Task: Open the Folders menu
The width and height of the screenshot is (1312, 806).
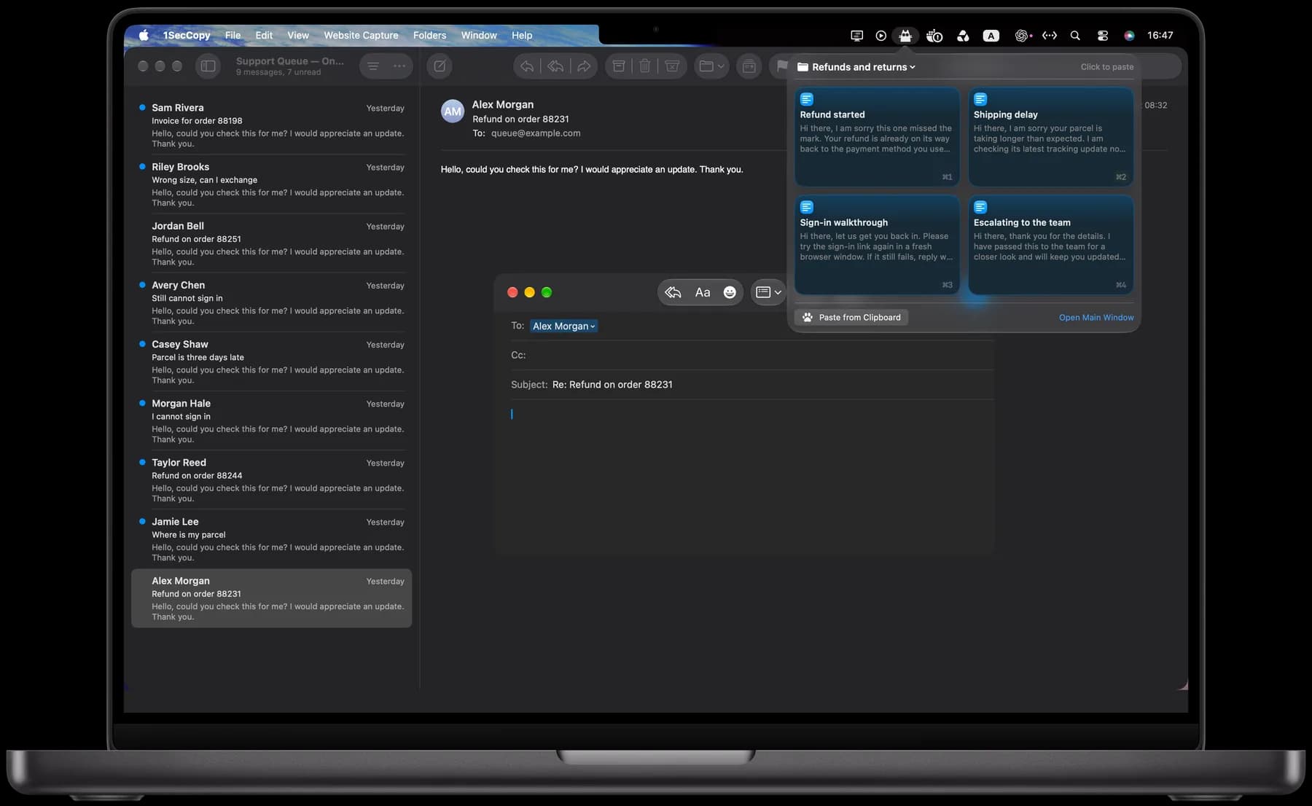Action: tap(429, 35)
